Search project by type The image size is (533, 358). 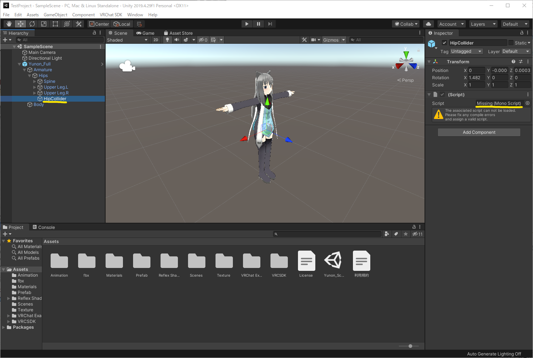(x=387, y=234)
